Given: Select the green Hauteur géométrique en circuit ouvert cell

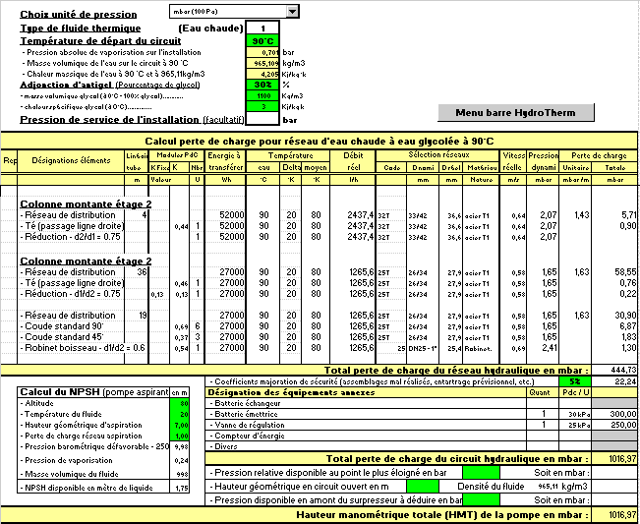Looking at the screenshot, I should 423,486.
